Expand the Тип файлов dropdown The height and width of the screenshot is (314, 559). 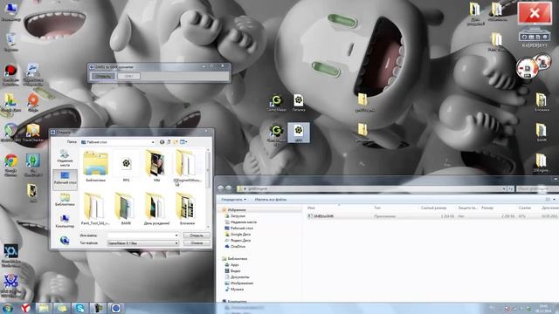pos(176,243)
